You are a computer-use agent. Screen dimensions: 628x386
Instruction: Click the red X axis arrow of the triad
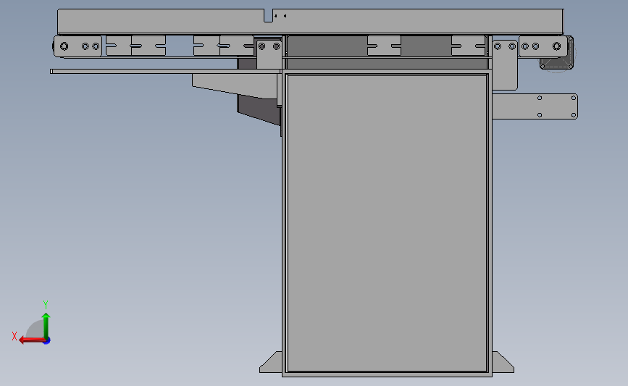coord(32,340)
